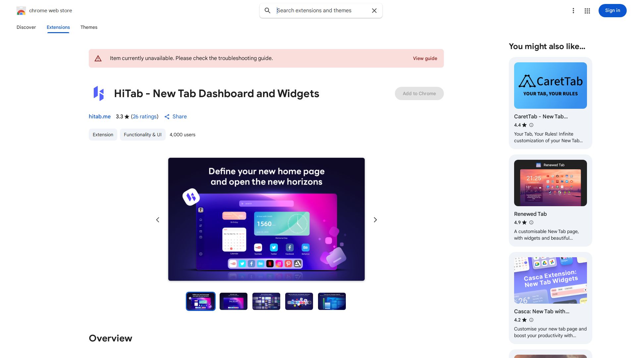Click the Chrome Web Store logo
Image resolution: width=636 pixels, height=358 pixels.
coord(21,11)
